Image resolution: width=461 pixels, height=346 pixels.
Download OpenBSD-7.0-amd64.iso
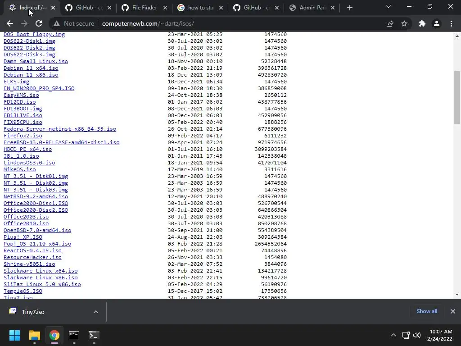click(37, 230)
